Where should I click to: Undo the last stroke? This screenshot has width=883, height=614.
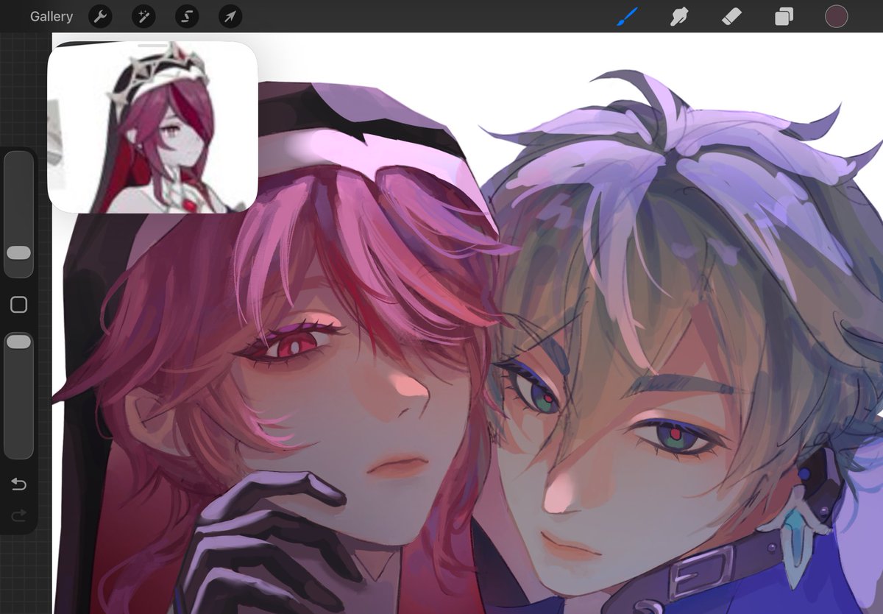click(18, 484)
